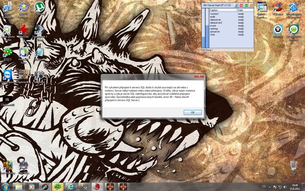
Task: Show hidden system tray icons
Action: [270, 187]
